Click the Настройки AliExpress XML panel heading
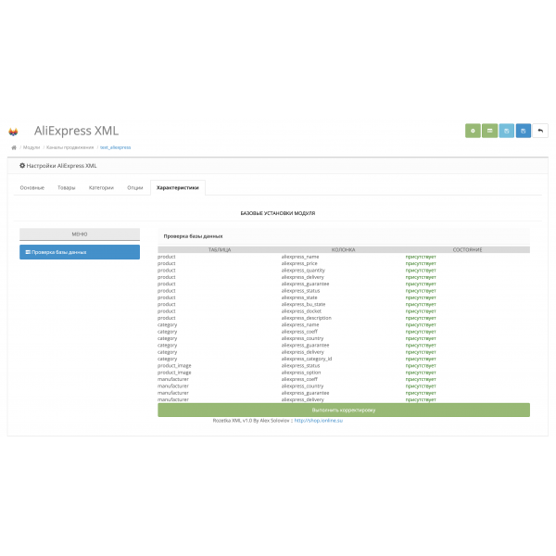The height and width of the screenshot is (556, 556). [58, 166]
